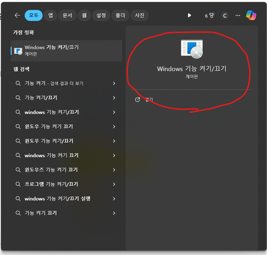Open the rewards points trophy icon

pos(209,15)
